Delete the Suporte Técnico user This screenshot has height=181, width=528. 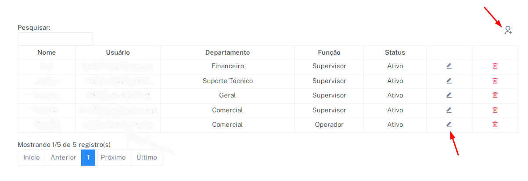coord(495,81)
